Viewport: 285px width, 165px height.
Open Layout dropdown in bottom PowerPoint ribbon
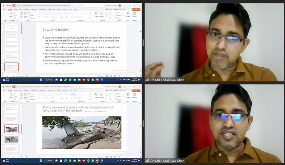point(32,94)
